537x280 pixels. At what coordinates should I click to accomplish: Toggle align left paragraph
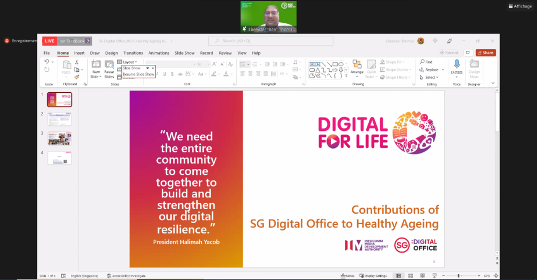coord(243,73)
